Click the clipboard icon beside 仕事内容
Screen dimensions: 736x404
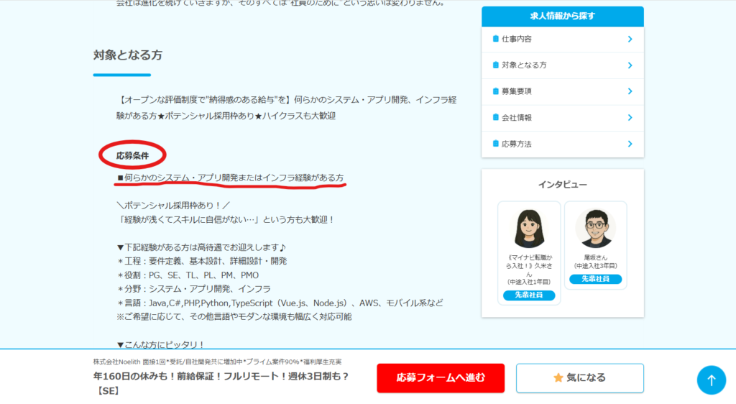point(495,39)
